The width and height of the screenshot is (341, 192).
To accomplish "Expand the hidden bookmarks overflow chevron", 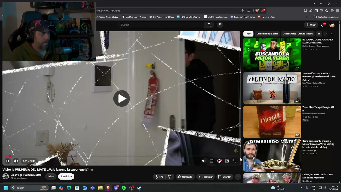I will pyautogui.click(x=307, y=17).
